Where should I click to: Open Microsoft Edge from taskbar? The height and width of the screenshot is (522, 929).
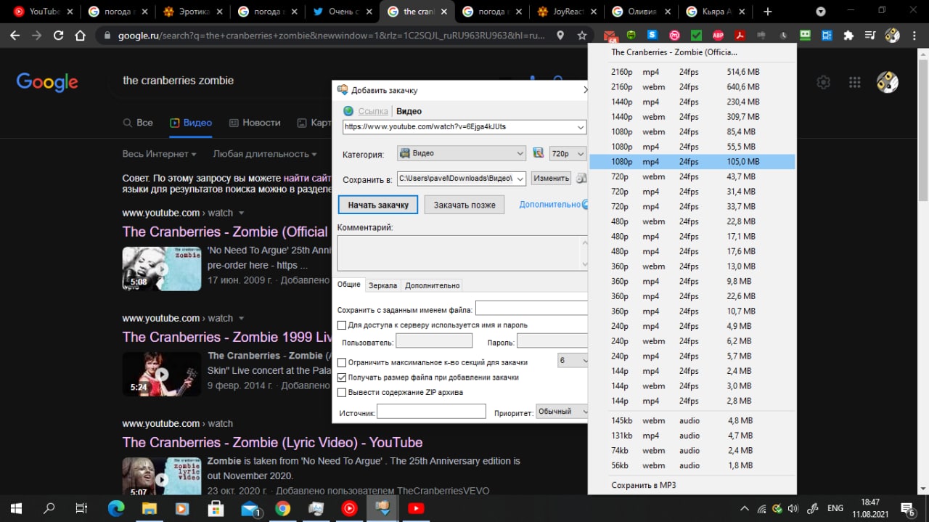pyautogui.click(x=116, y=508)
